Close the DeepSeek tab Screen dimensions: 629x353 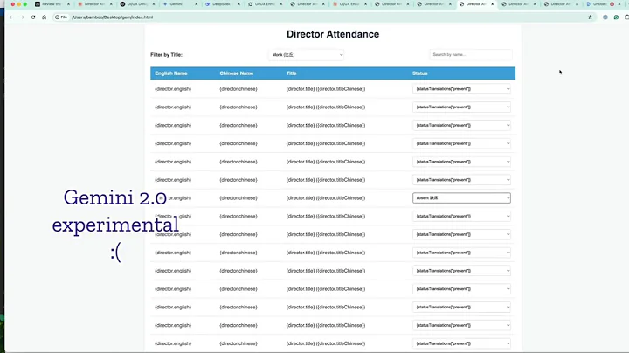238,4
